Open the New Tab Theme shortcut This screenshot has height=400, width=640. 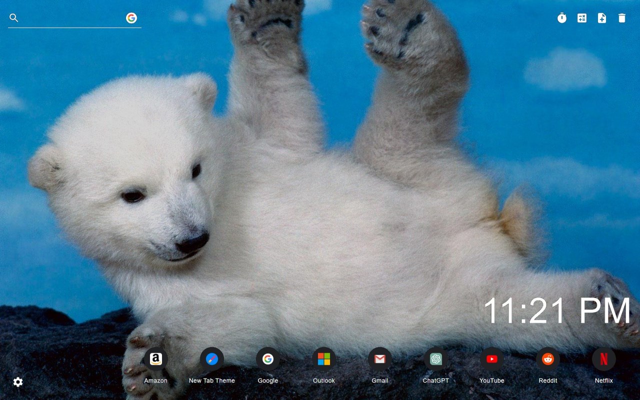212,359
